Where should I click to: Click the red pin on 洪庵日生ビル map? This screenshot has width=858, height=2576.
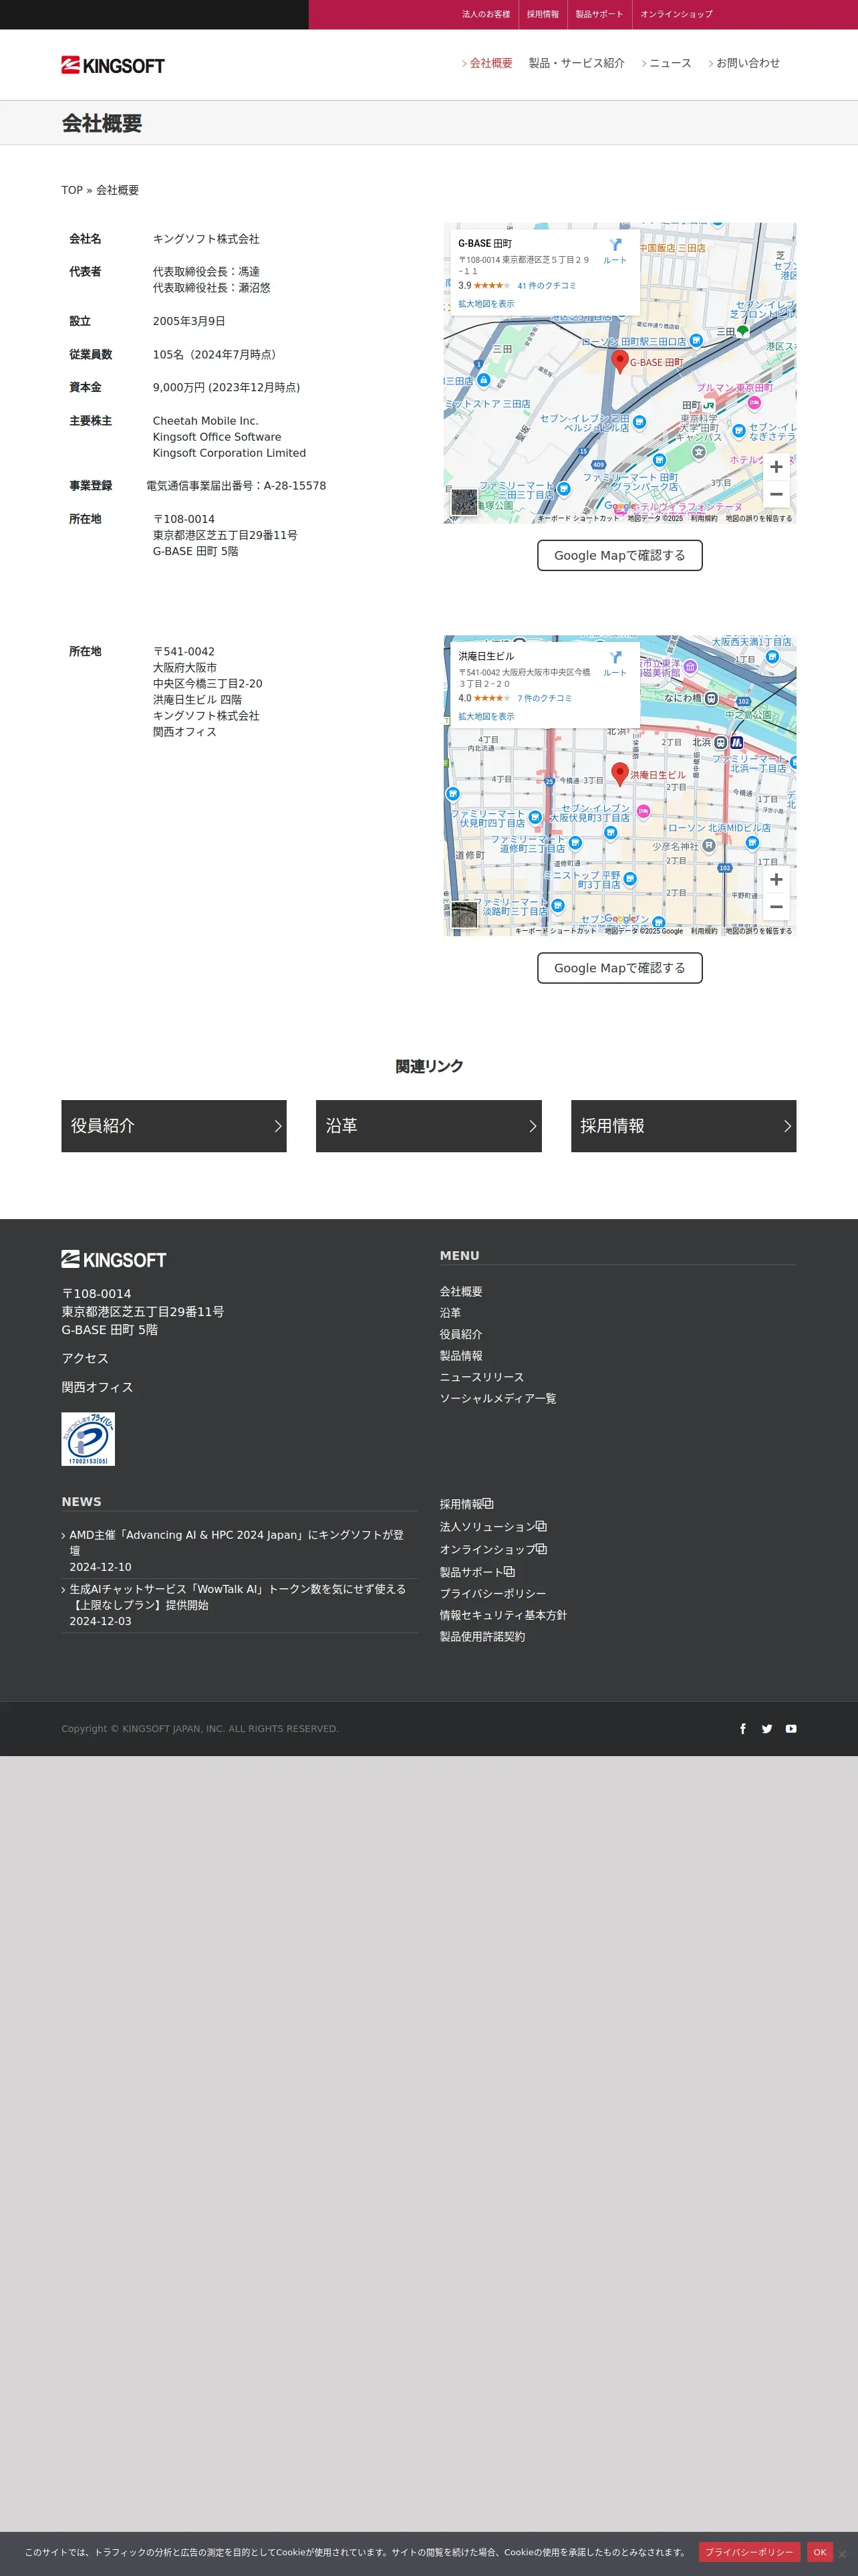pyautogui.click(x=619, y=774)
